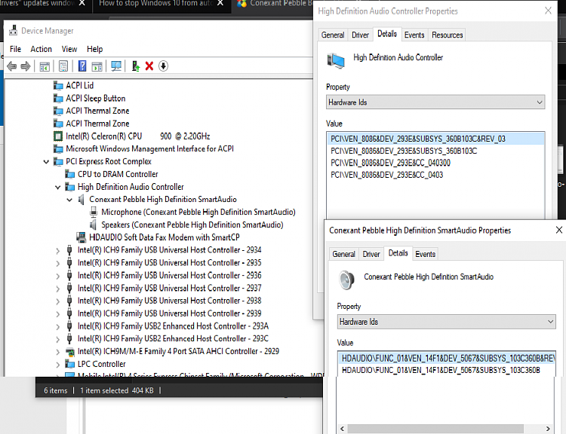Click the USB icon beside Host Controller - 2934
This screenshot has height=434, width=566.
pos(69,250)
